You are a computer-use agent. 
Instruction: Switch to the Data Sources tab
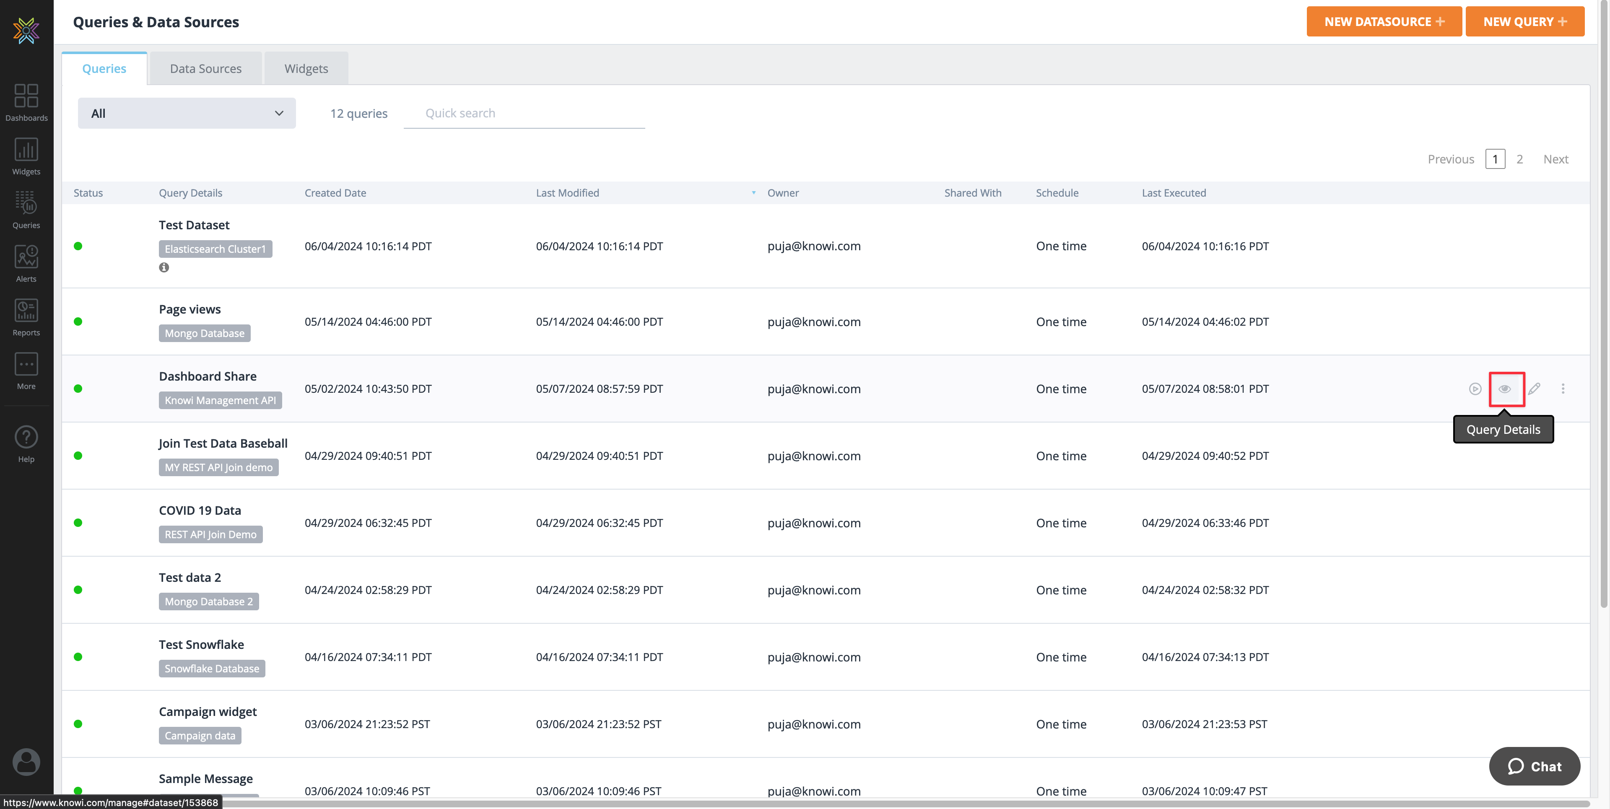click(205, 68)
